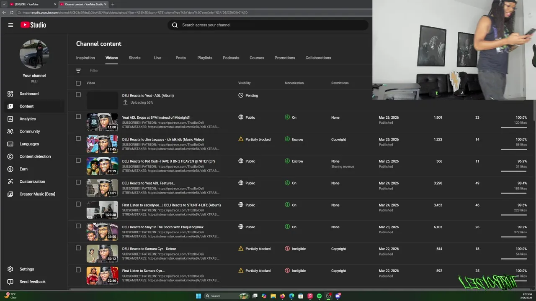Viewport: 536px width, 301px height.
Task: Switch to the Posts tab
Action: [180, 58]
